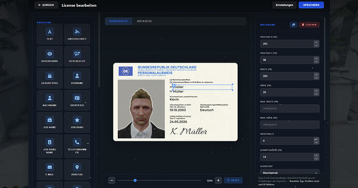The image size is (358, 188).
Task: Increment Rotation stepper
Action: (x=316, y=139)
